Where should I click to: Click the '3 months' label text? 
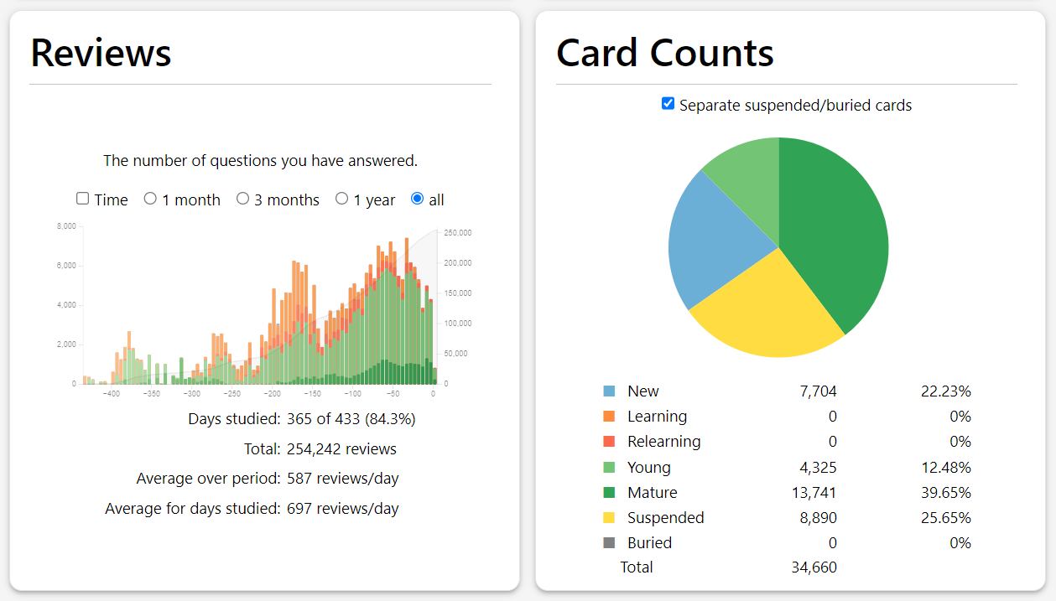click(287, 199)
